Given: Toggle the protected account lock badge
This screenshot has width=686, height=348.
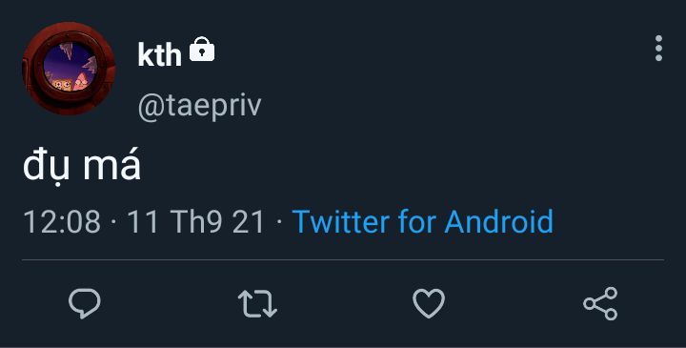Looking at the screenshot, I should pos(202,49).
